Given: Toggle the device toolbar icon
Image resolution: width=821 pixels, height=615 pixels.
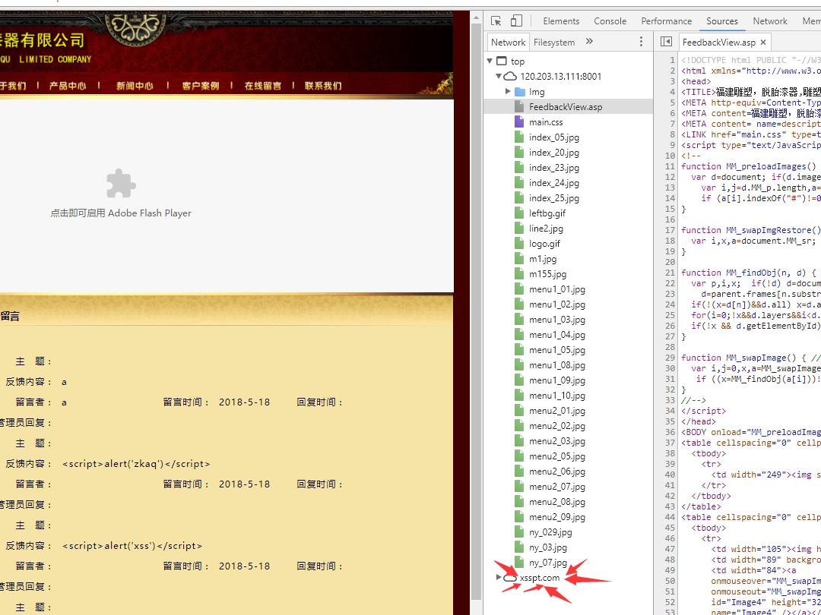Looking at the screenshot, I should tap(516, 21).
